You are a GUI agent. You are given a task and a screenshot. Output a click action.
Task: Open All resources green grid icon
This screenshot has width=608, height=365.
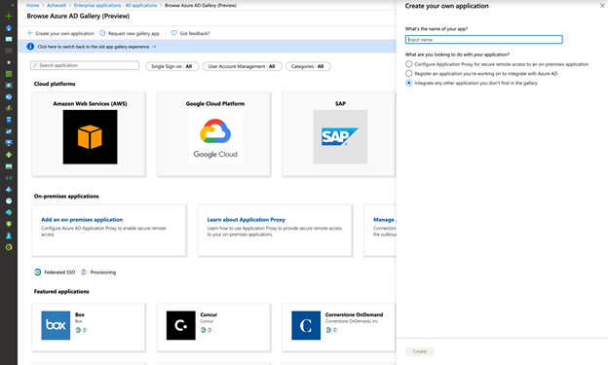coord(9,74)
